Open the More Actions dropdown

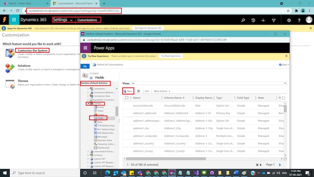click(x=162, y=91)
